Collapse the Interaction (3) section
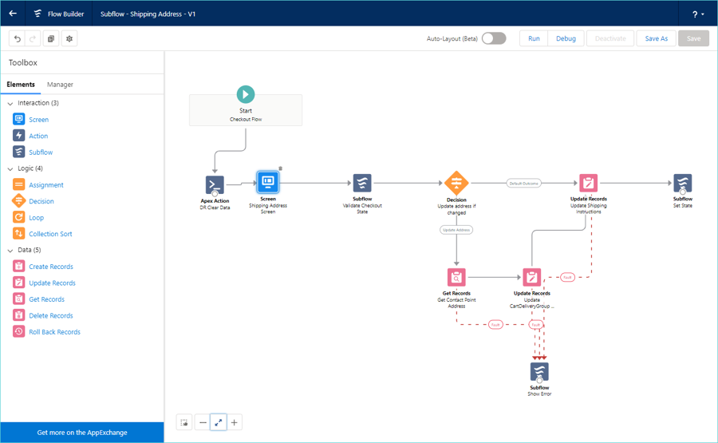The image size is (718, 443). tap(10, 103)
